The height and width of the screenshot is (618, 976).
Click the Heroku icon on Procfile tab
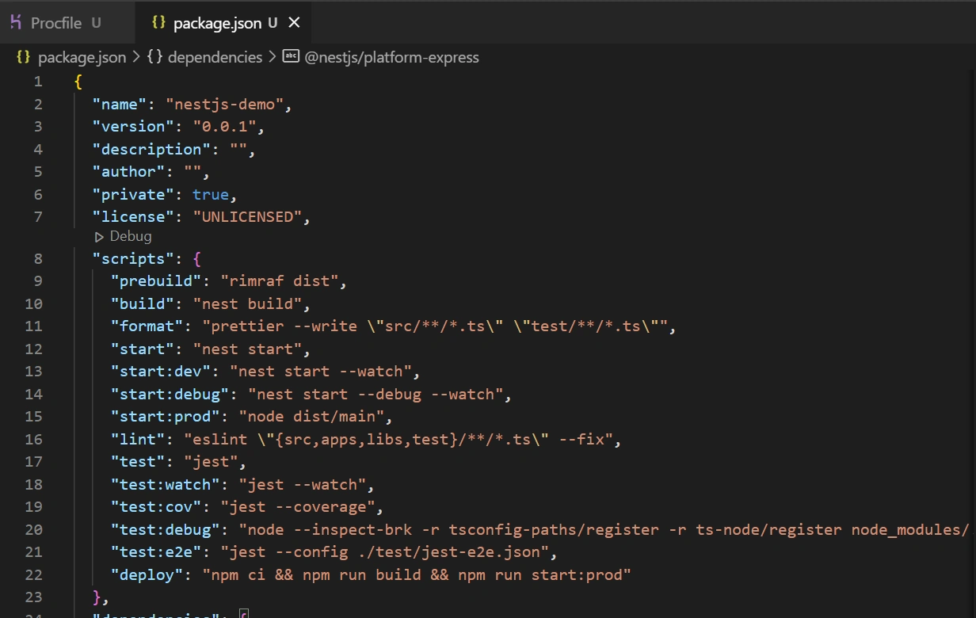coord(16,22)
